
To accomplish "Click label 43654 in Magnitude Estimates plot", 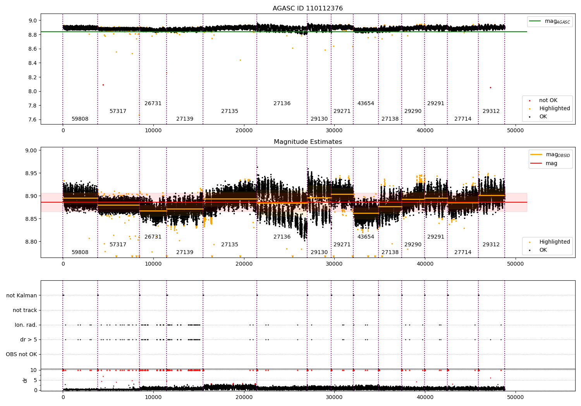I will click(366, 237).
